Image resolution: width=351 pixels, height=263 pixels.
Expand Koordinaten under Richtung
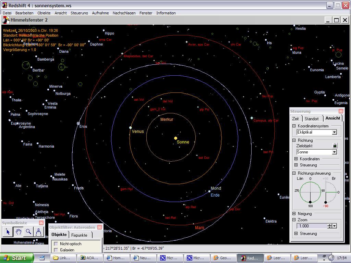point(296,159)
